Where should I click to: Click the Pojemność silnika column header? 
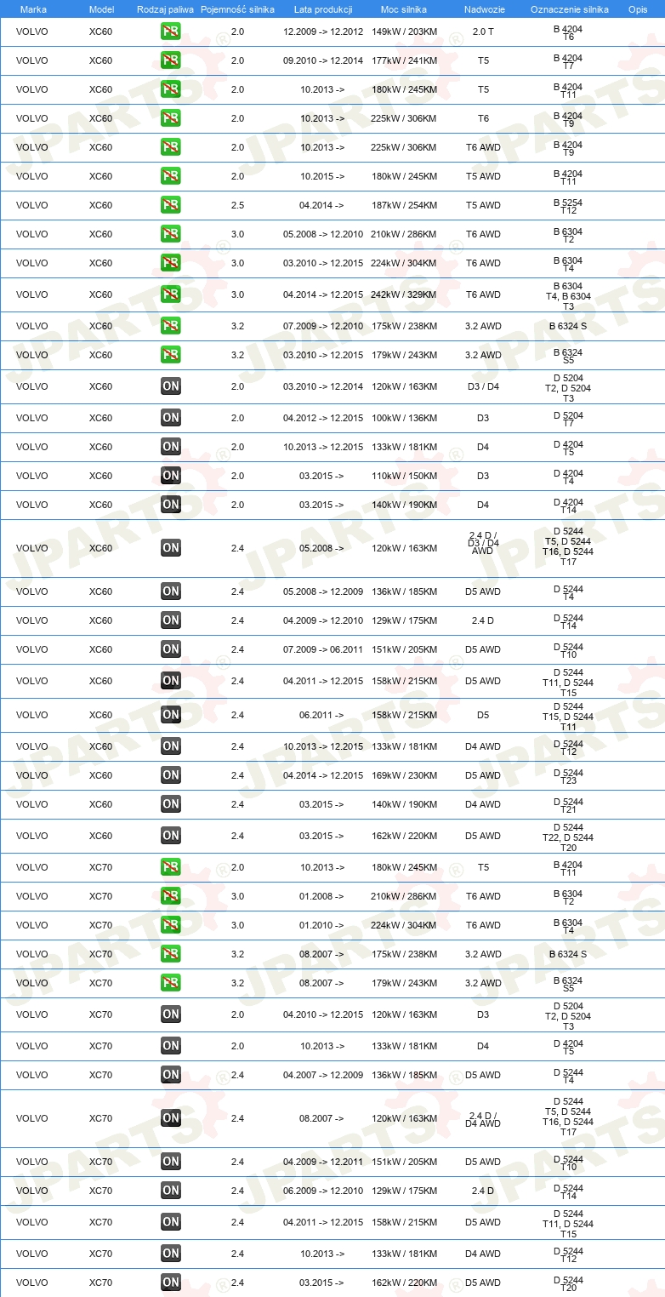coord(237,9)
